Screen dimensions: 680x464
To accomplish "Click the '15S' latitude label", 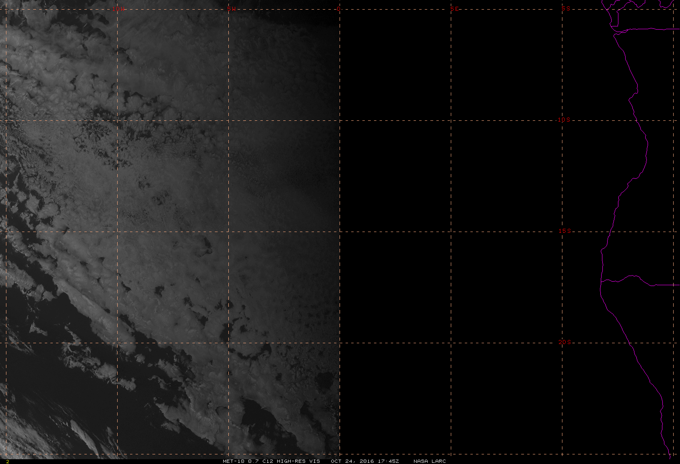I will (x=564, y=231).
